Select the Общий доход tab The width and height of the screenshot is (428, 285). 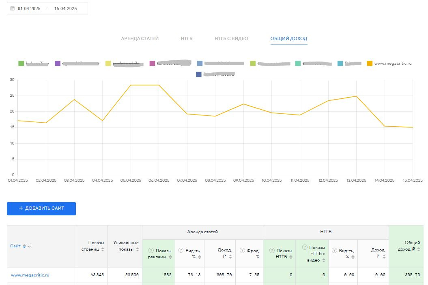(x=289, y=38)
